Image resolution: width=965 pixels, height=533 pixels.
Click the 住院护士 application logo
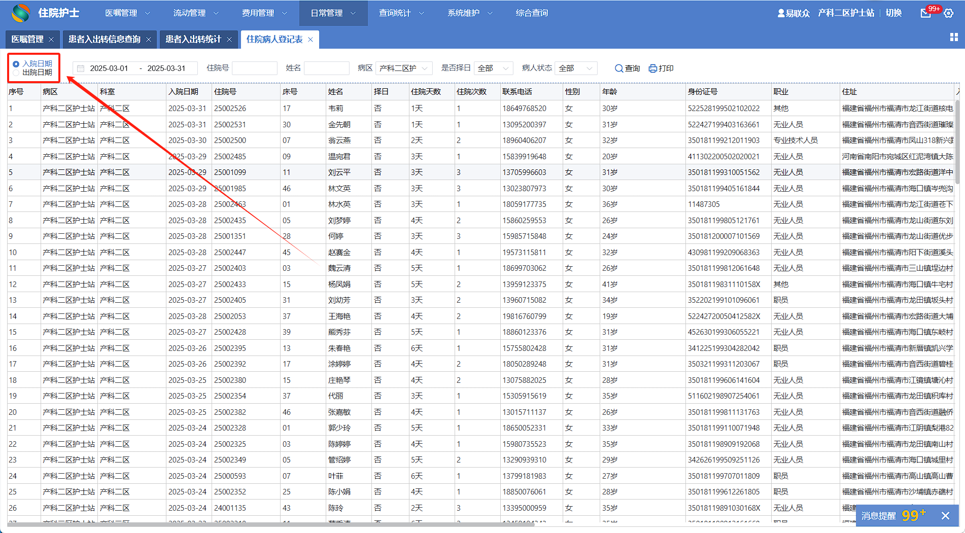tap(21, 13)
